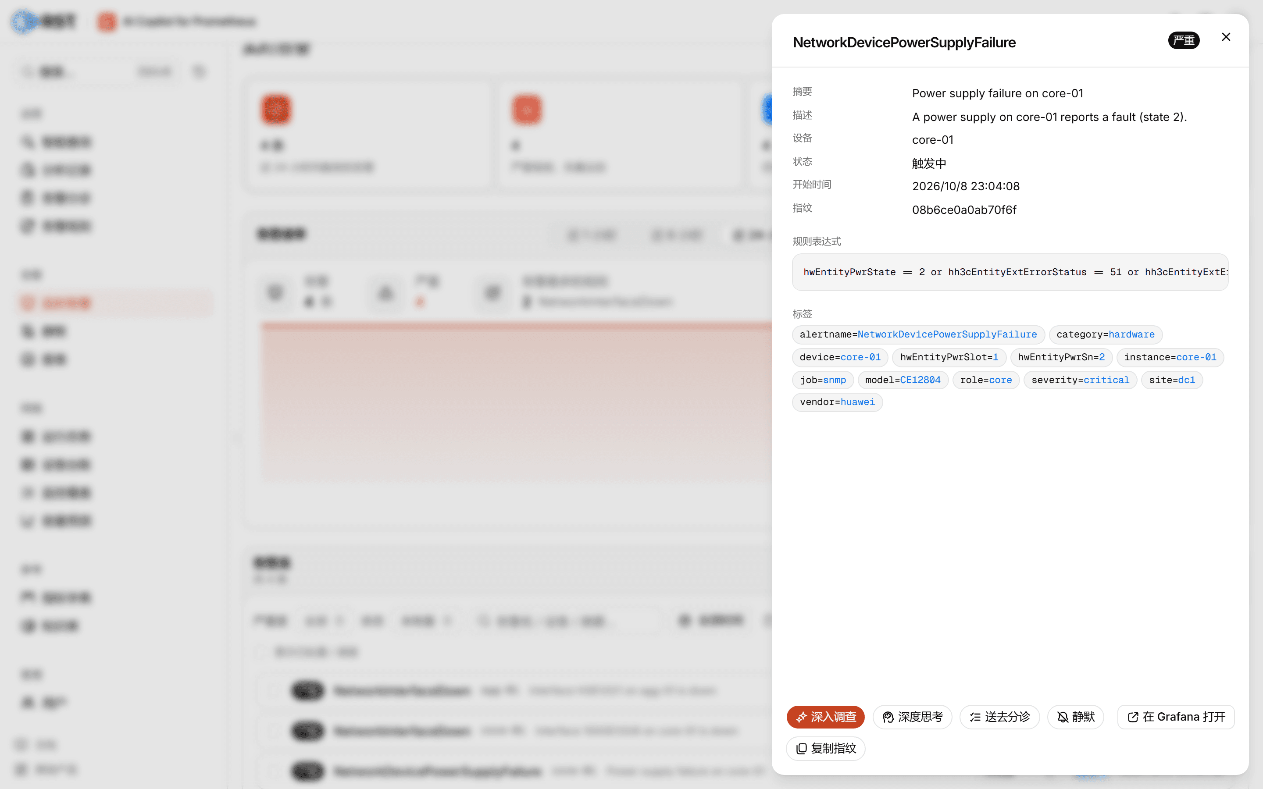This screenshot has height=789, width=1263.
Task: Click the rule expression code box
Action: [1010, 272]
